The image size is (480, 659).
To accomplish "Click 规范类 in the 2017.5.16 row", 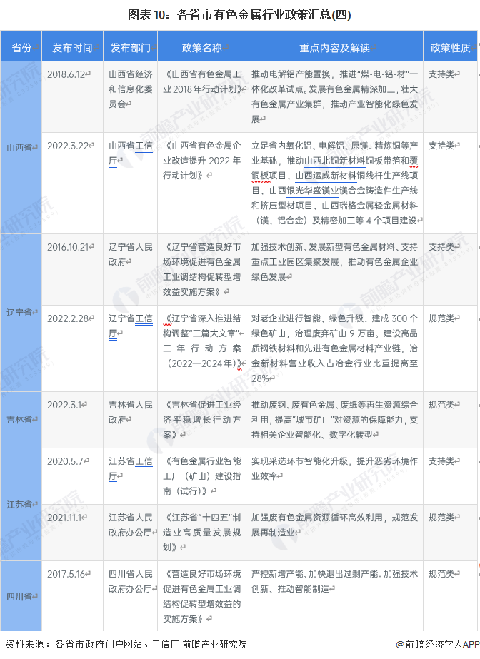I will pyautogui.click(x=441, y=574).
